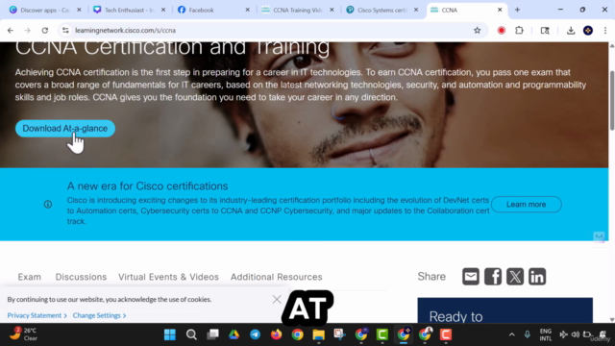Click the collapse widget at page right edge
615x346 pixels.
tap(599, 236)
